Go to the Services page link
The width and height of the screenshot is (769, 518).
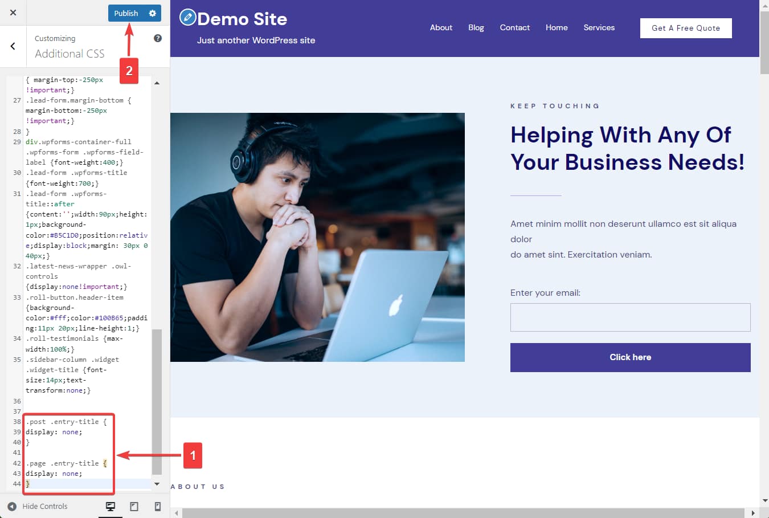599,27
